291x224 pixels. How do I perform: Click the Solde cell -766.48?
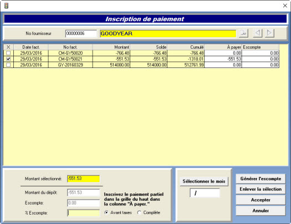(149, 53)
